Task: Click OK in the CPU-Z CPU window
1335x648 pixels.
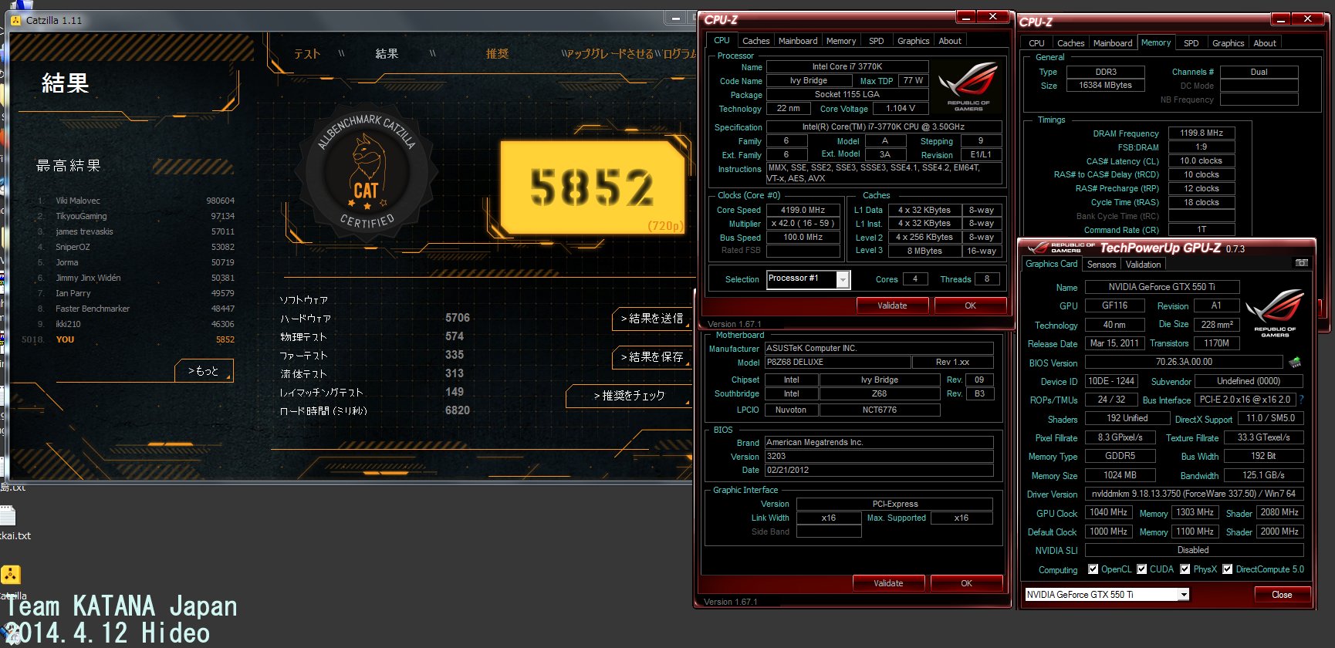Action: (970, 305)
